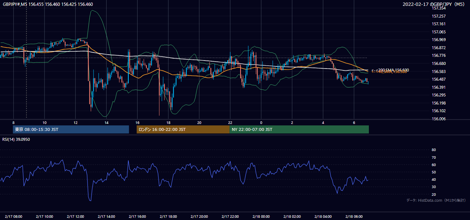Select the ロンドン 16:00-22:00 JST session bar
The width and height of the screenshot is (470, 220).
coord(183,129)
